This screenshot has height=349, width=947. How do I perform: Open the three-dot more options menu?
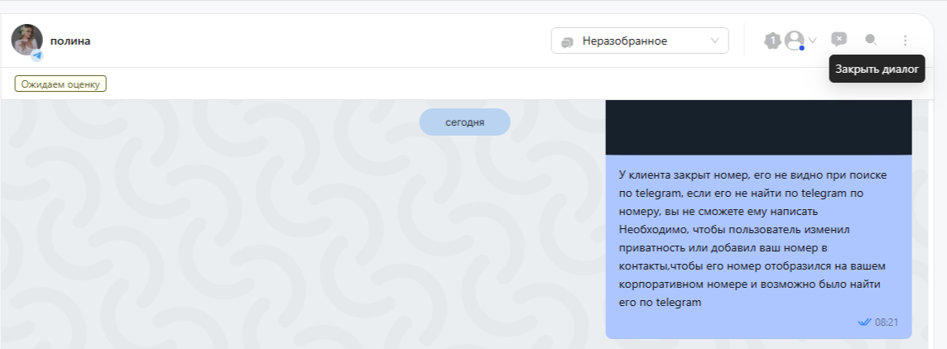(x=905, y=40)
